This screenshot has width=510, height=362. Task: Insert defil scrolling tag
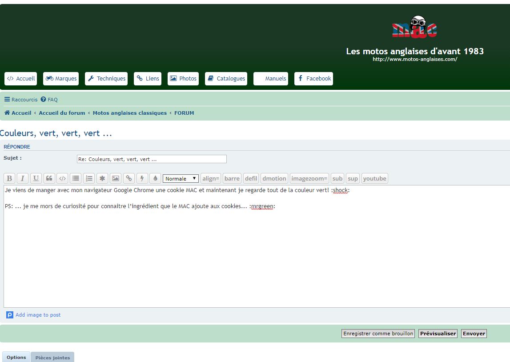(251, 178)
